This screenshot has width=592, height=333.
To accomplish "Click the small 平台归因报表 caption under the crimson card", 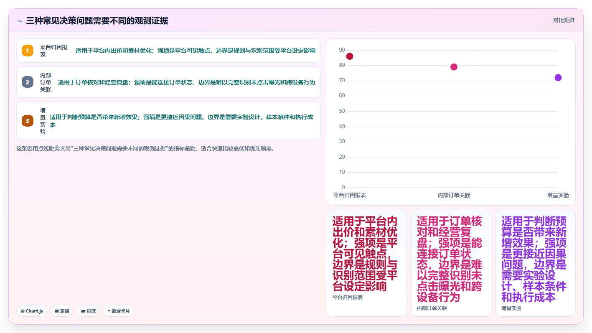I will pos(348,297).
